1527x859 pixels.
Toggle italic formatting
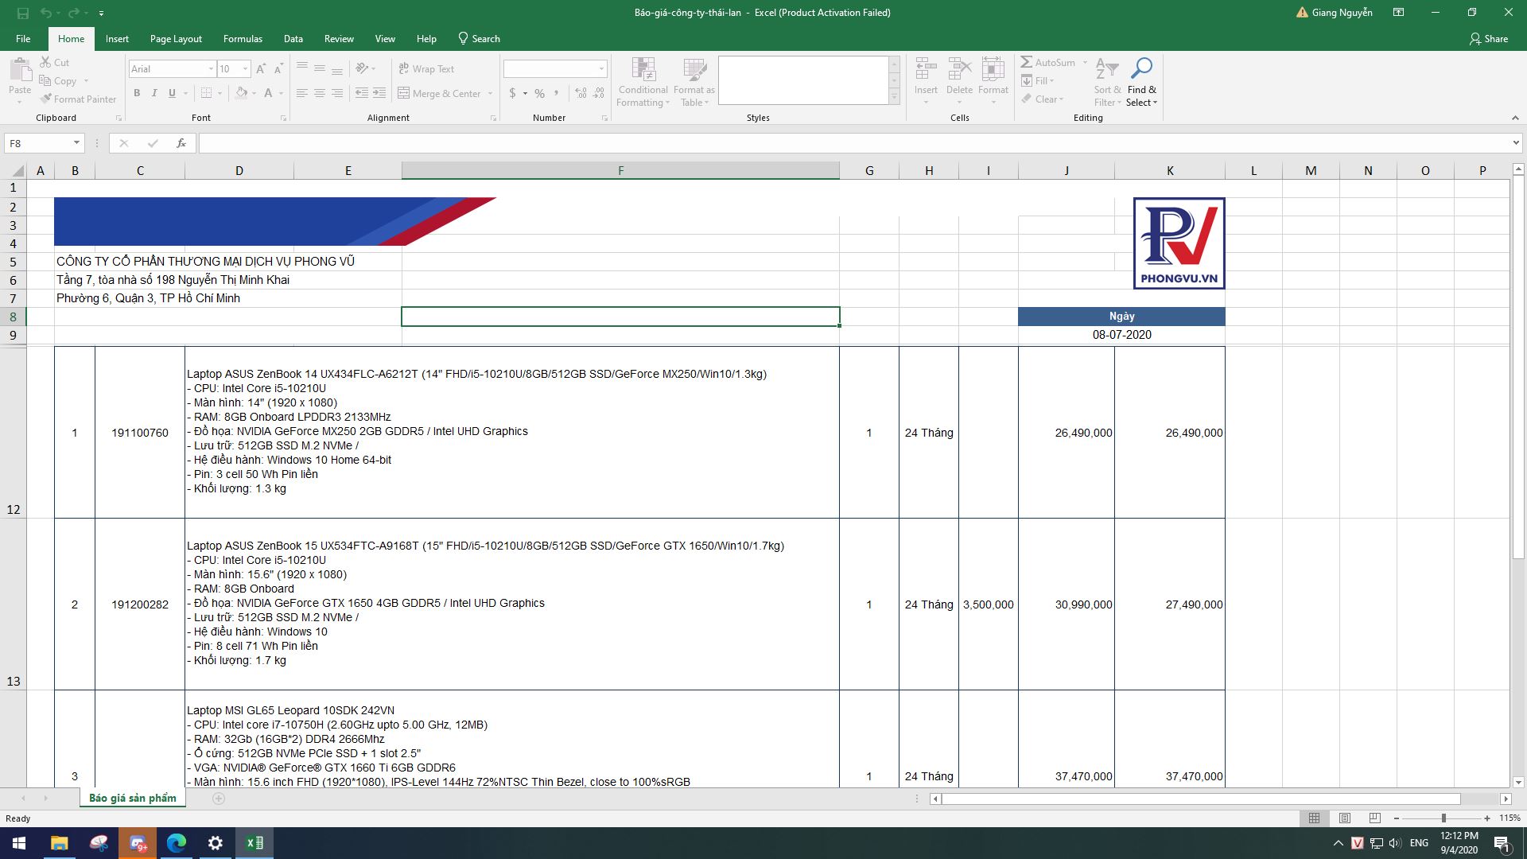154,93
